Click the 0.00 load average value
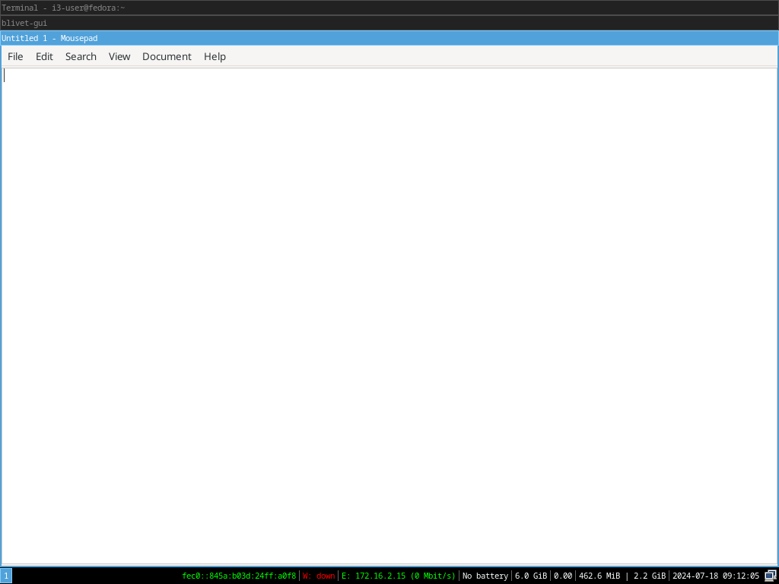This screenshot has width=779, height=584. coord(563,576)
